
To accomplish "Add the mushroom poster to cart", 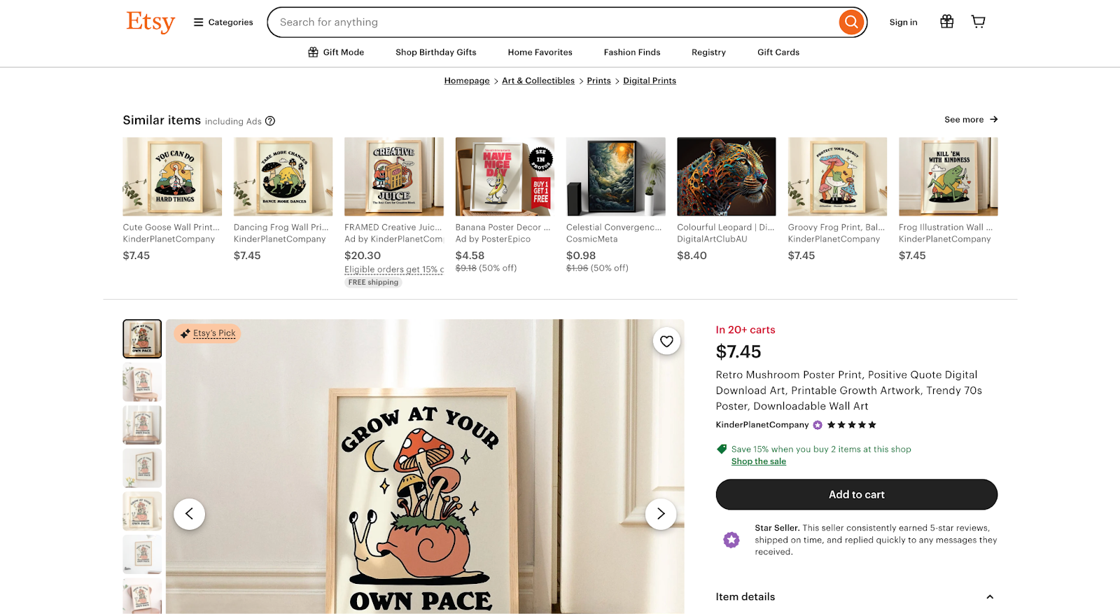I will tap(856, 494).
